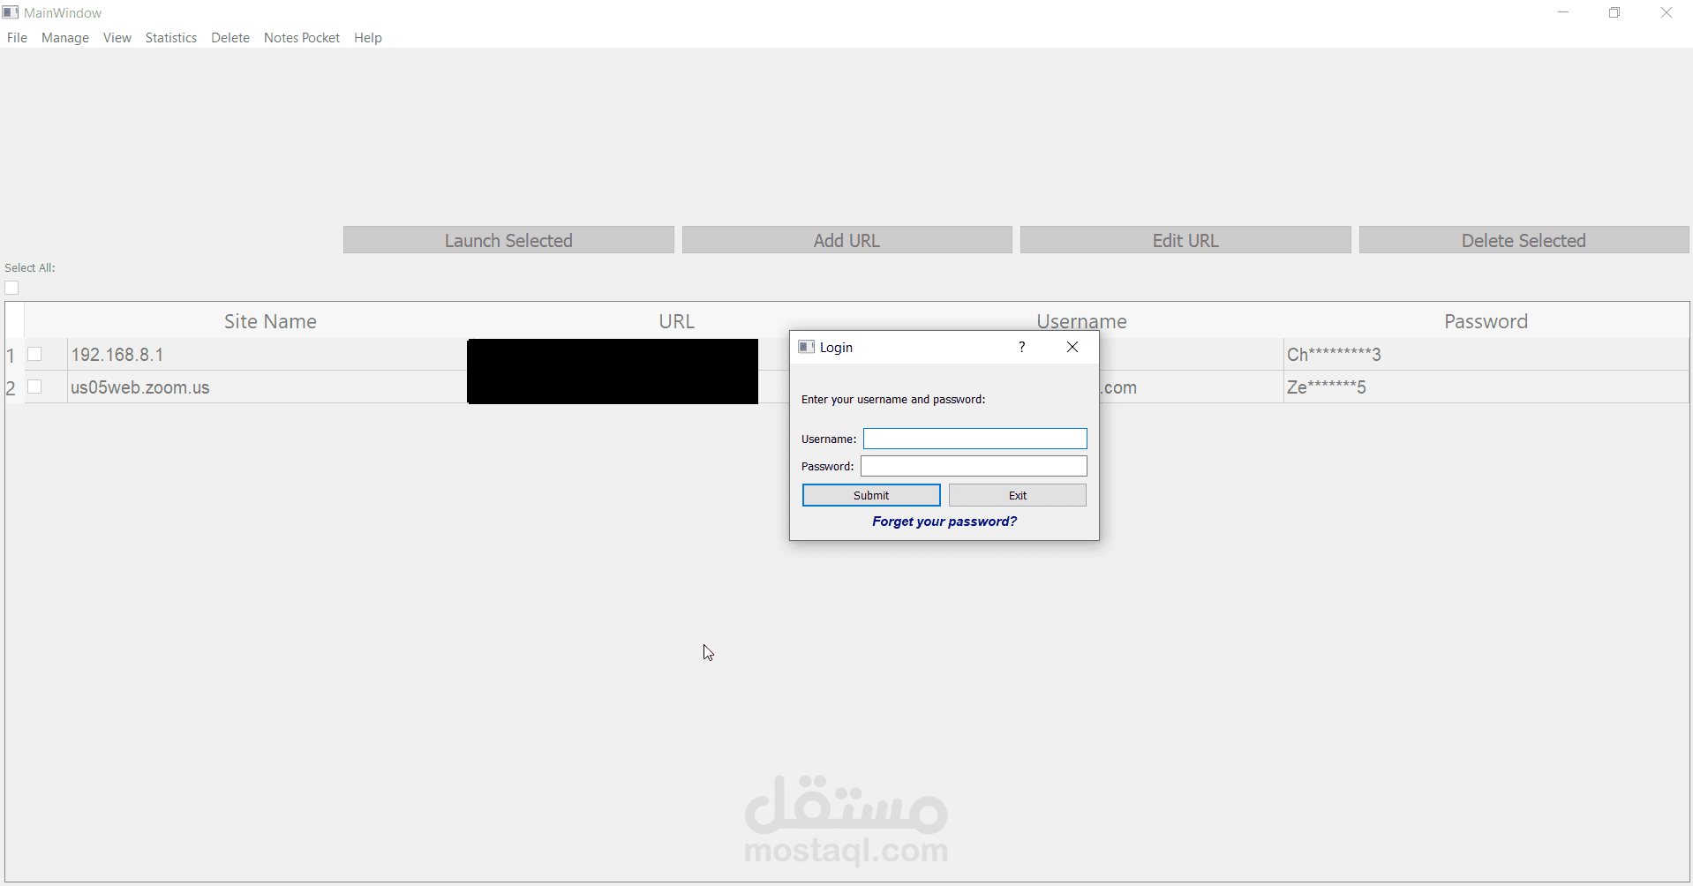Open the Delete menu
This screenshot has height=886, width=1693.
click(x=230, y=38)
